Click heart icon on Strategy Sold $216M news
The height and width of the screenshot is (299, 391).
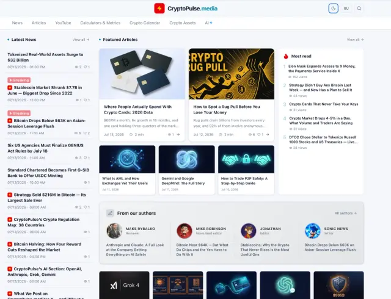click(x=85, y=207)
